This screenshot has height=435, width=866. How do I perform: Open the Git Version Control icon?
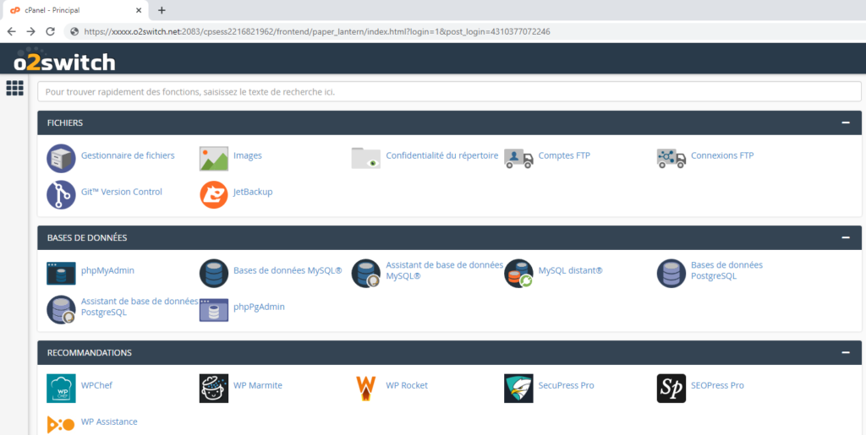coord(61,194)
